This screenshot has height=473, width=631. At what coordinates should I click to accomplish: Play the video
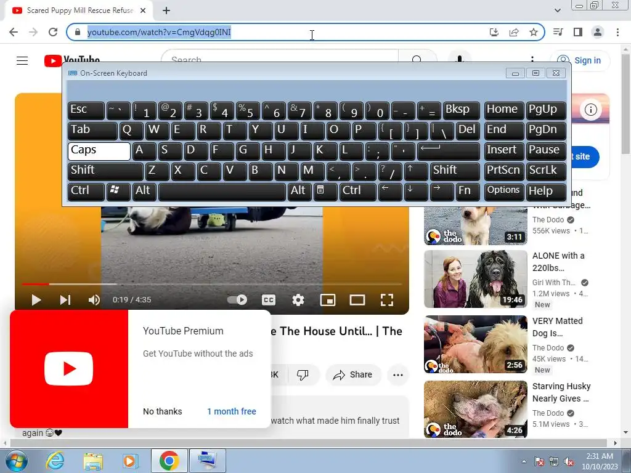coord(36,300)
